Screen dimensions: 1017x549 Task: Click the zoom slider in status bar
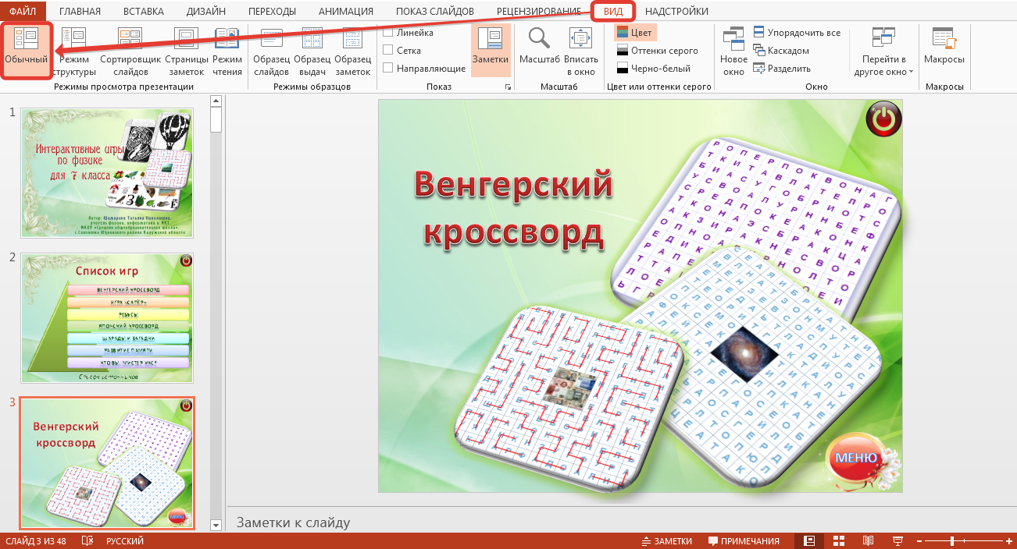click(951, 541)
